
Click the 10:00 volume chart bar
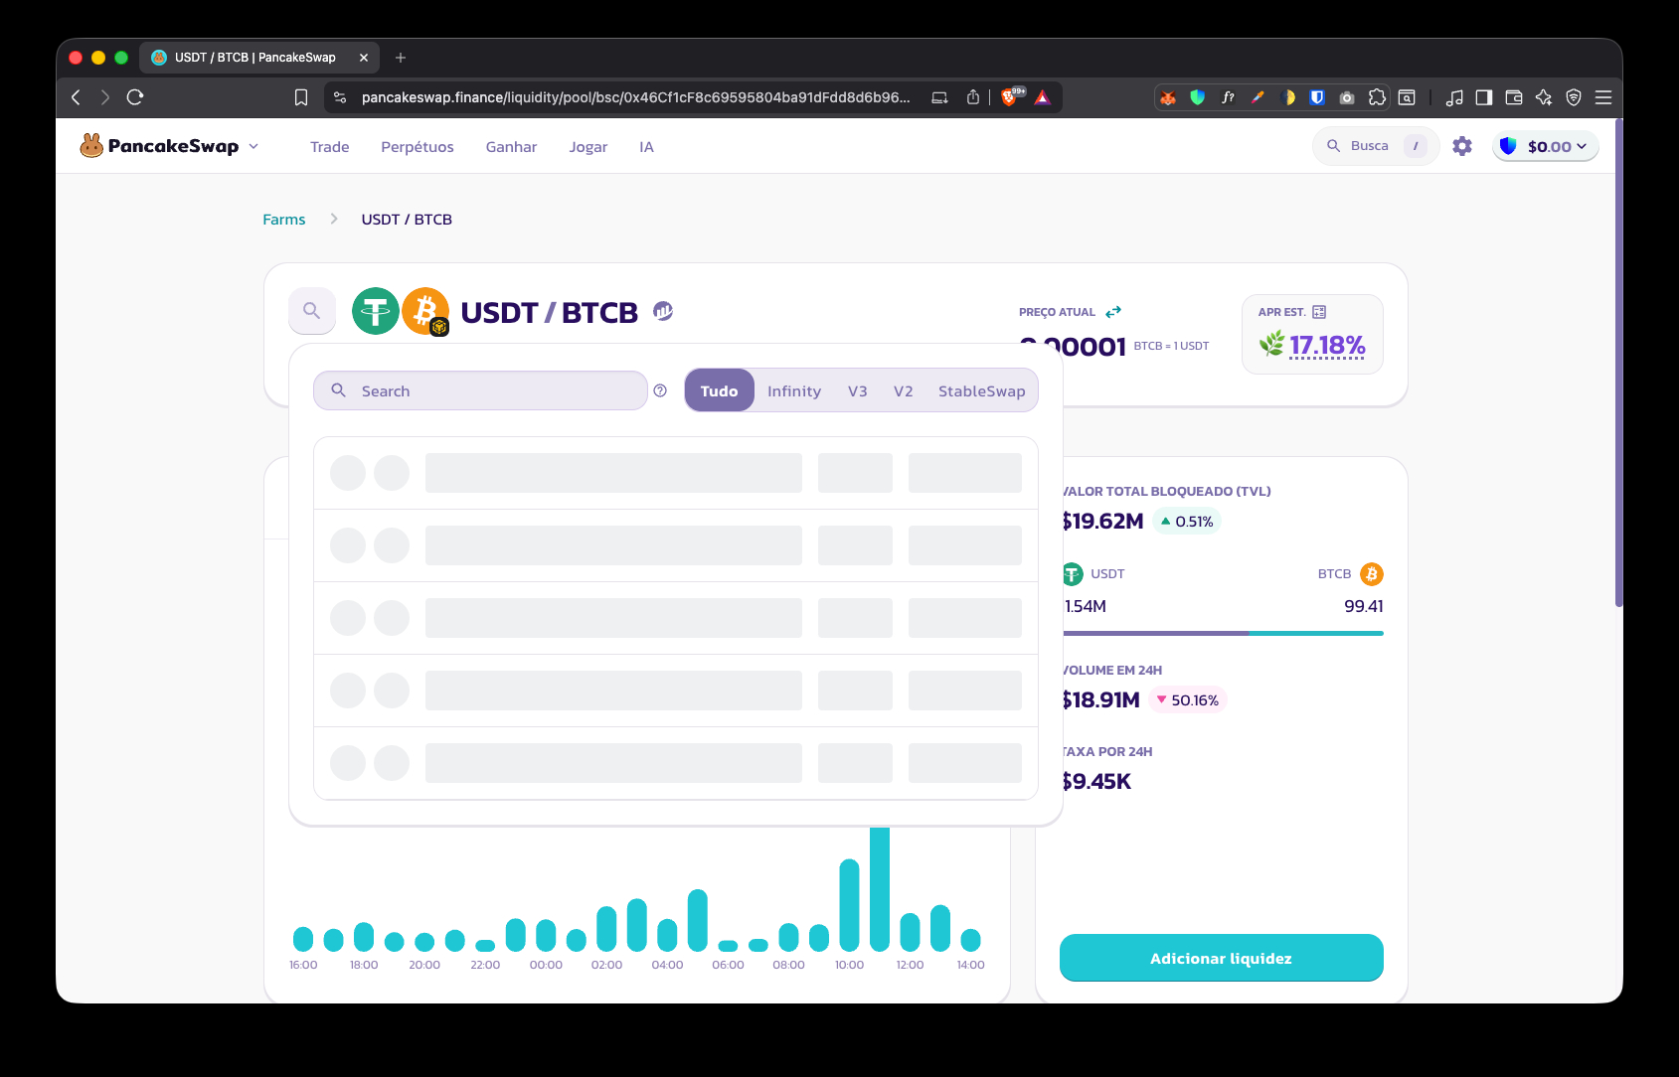[x=849, y=905]
